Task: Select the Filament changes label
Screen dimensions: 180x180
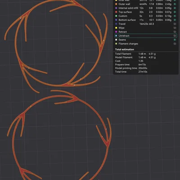Action: pos(128,44)
